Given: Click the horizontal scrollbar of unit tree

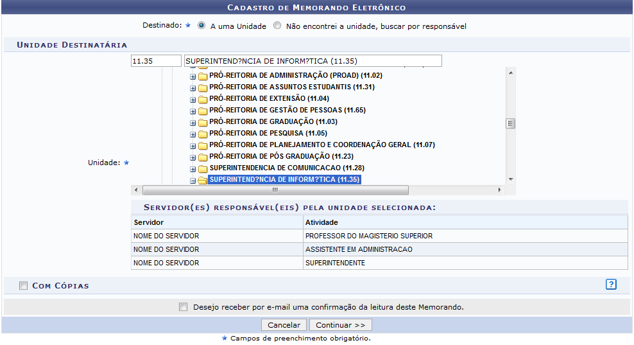Looking at the screenshot, I should coord(275,190).
